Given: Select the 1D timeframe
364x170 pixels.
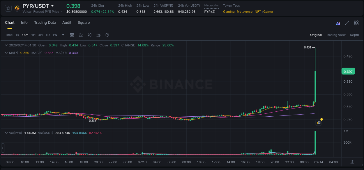Looking at the screenshot, I should pyautogui.click(x=47, y=35).
